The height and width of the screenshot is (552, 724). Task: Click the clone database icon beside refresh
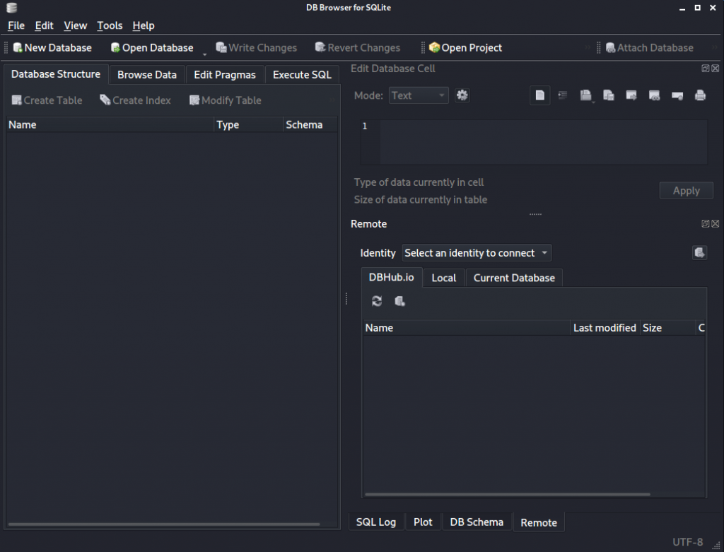[400, 301]
